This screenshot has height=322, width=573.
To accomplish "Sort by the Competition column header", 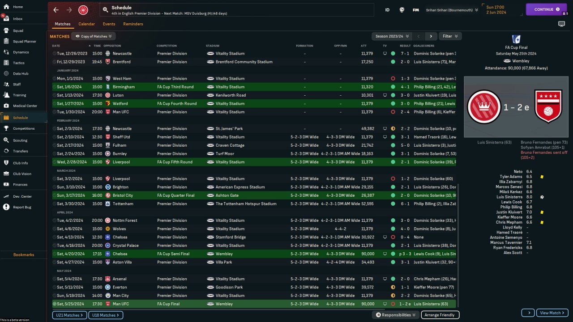I will [x=167, y=46].
